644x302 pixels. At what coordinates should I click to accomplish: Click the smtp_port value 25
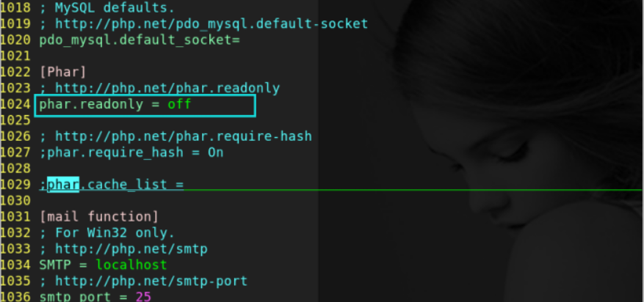tap(143, 296)
